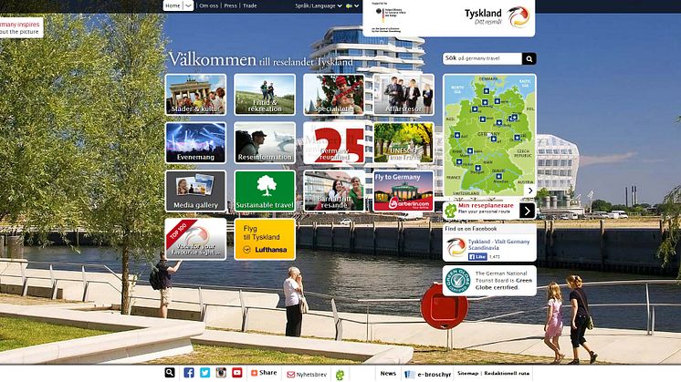Open the Sitemap link in the footer
Image resolution: width=681 pixels, height=382 pixels.
467,373
